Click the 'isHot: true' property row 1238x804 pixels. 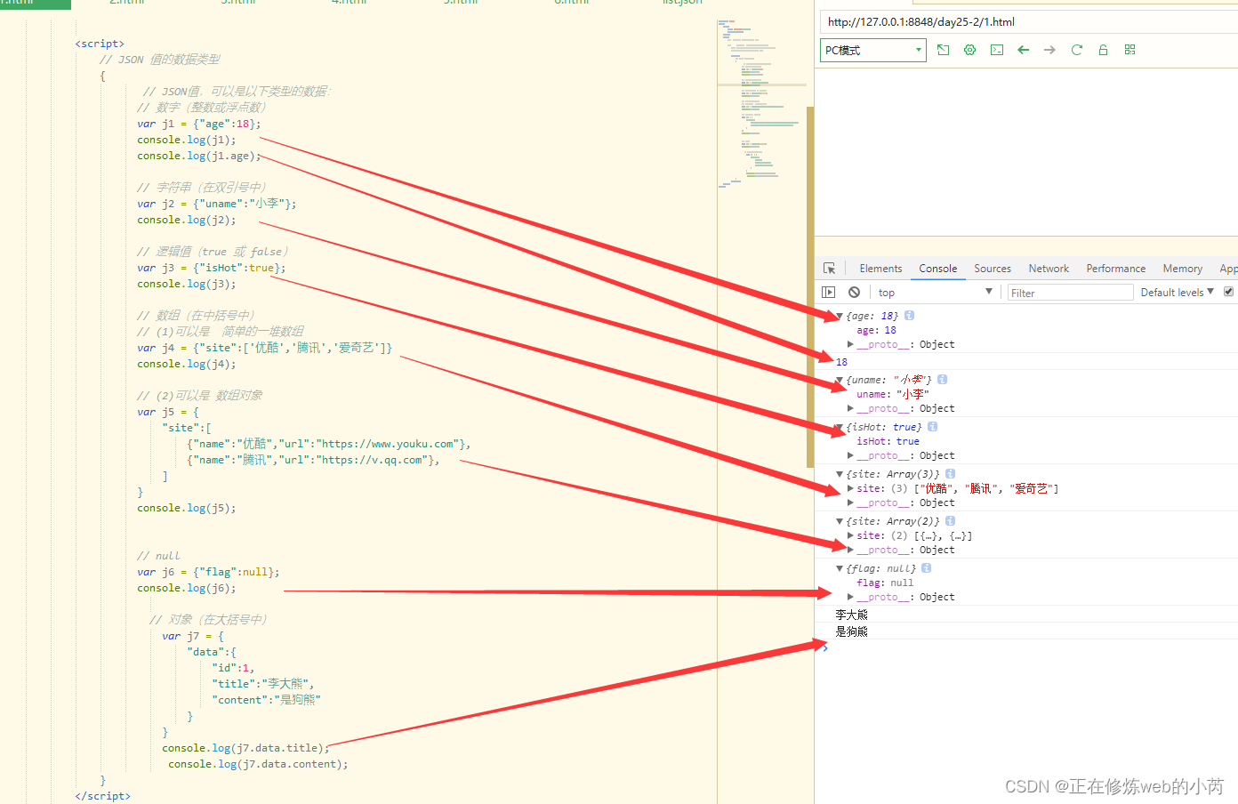click(x=888, y=441)
